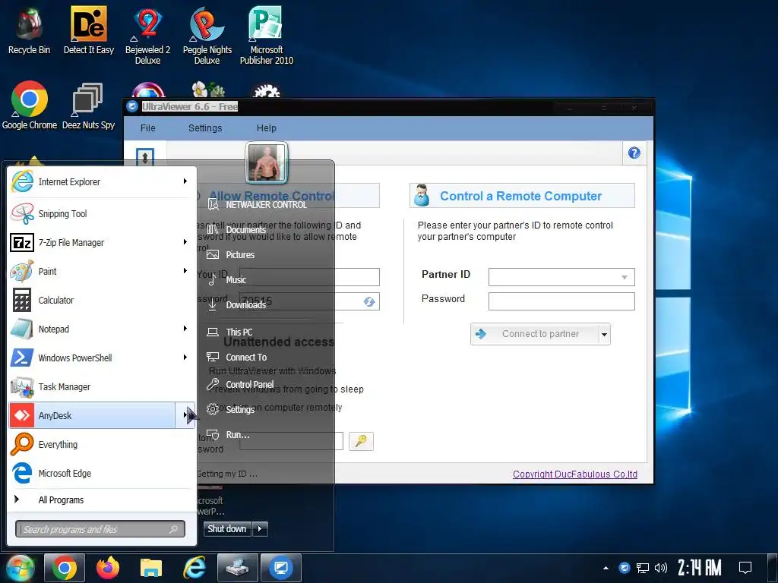Open Connect to partner dropdown arrow

tap(604, 334)
